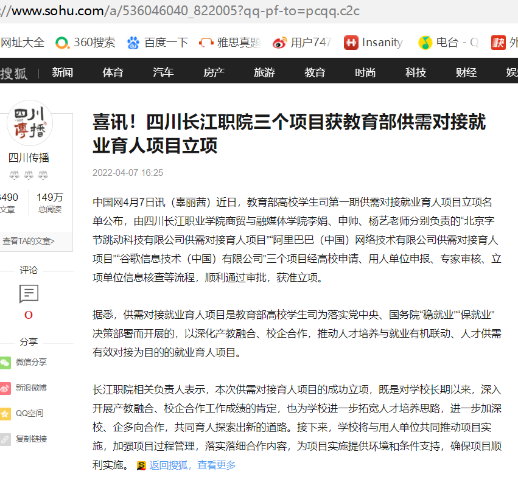The image size is (518, 477).
Task: Click the red comment count 0
Action: click(x=29, y=315)
